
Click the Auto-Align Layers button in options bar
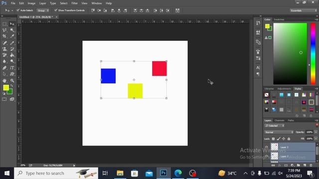177,10
